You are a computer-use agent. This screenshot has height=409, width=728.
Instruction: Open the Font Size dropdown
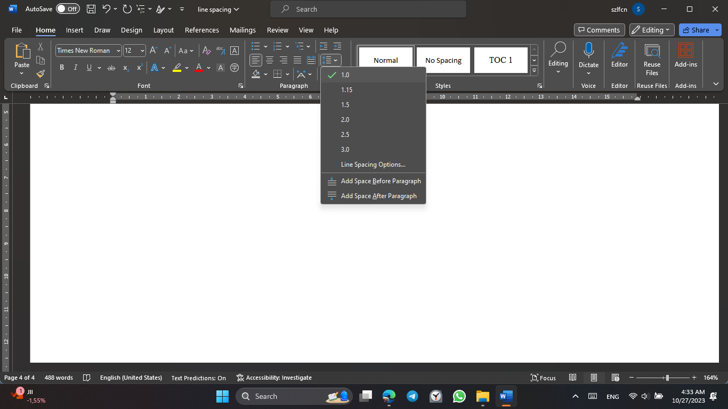point(141,50)
